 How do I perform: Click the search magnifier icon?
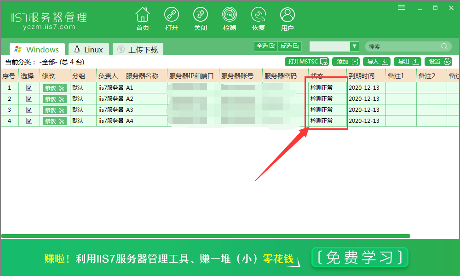click(444, 46)
